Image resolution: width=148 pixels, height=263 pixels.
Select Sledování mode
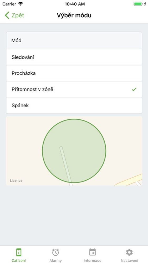tap(74, 57)
